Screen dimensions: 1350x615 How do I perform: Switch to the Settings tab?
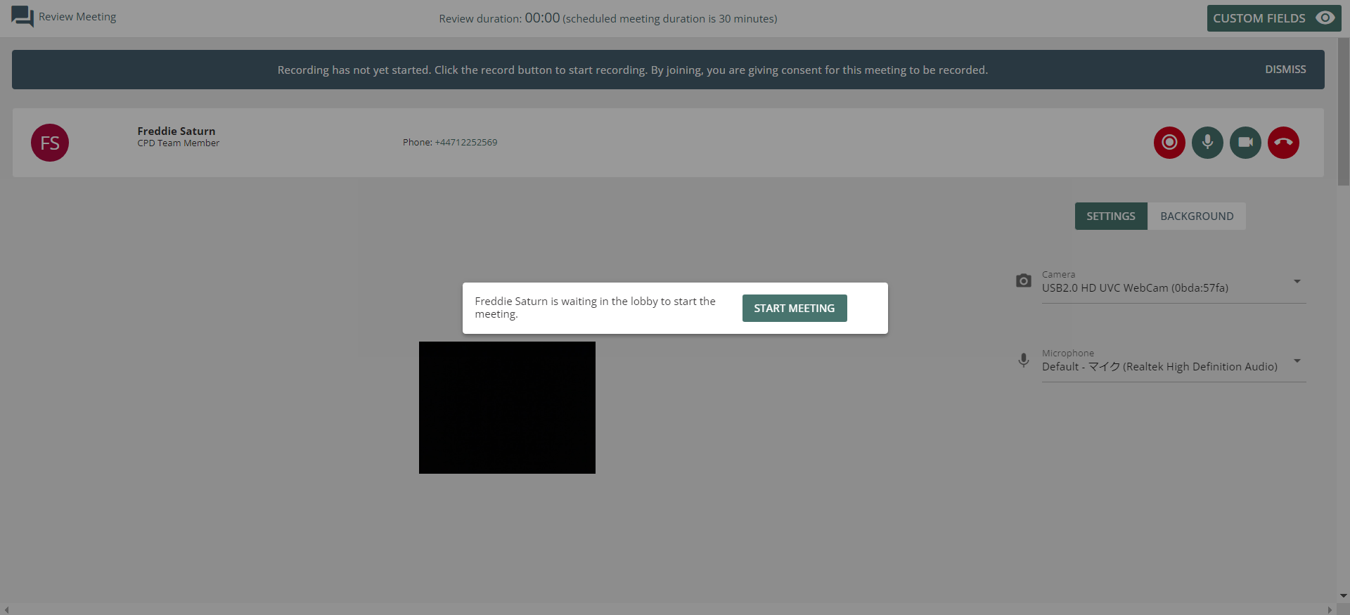[x=1111, y=216]
